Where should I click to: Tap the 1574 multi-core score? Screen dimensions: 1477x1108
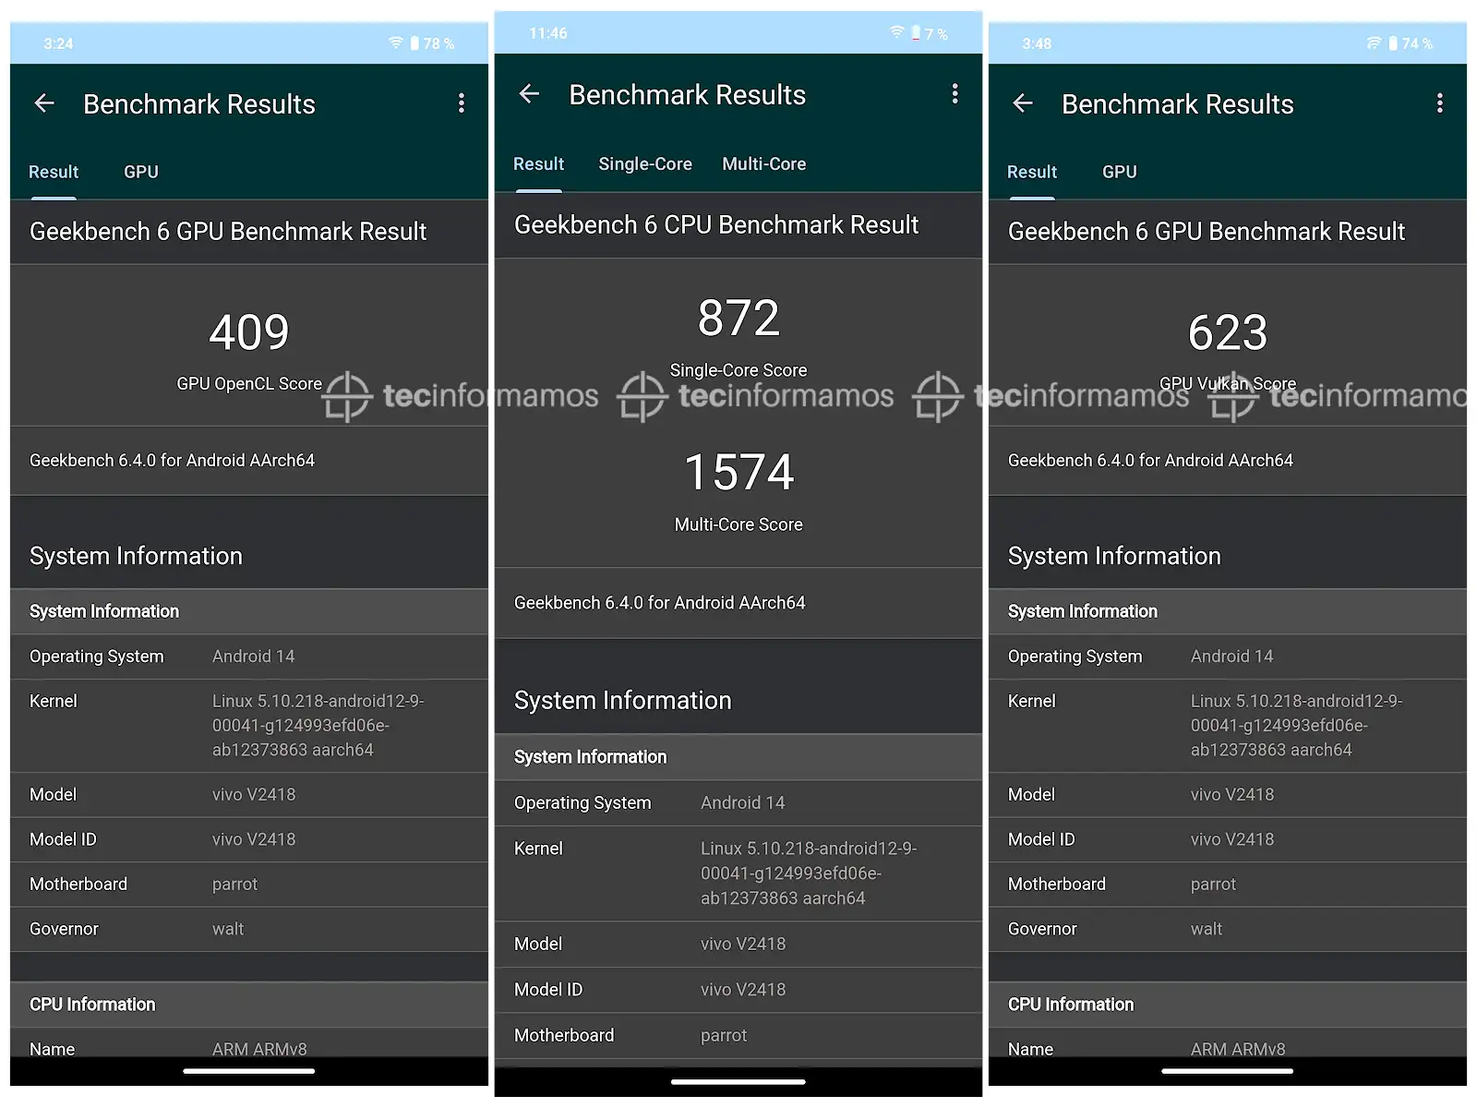point(738,472)
